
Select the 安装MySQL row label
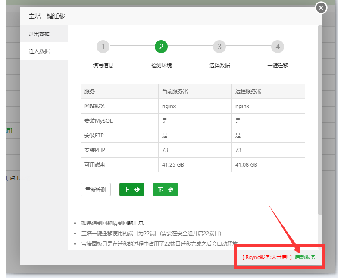(99, 121)
